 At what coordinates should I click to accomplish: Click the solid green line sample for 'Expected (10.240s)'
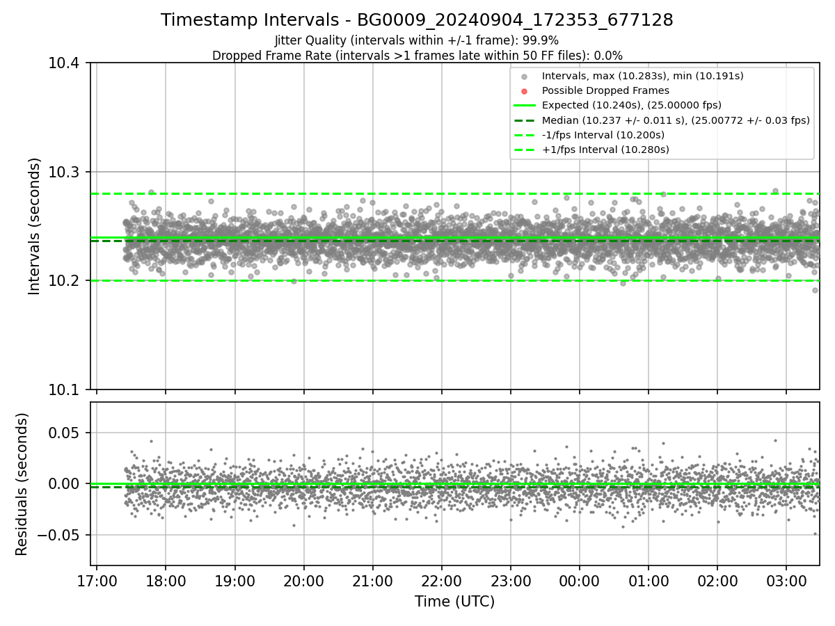click(525, 106)
